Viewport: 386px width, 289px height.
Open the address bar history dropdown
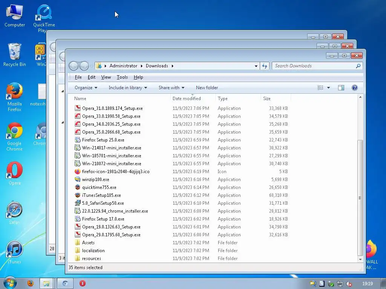(x=256, y=66)
